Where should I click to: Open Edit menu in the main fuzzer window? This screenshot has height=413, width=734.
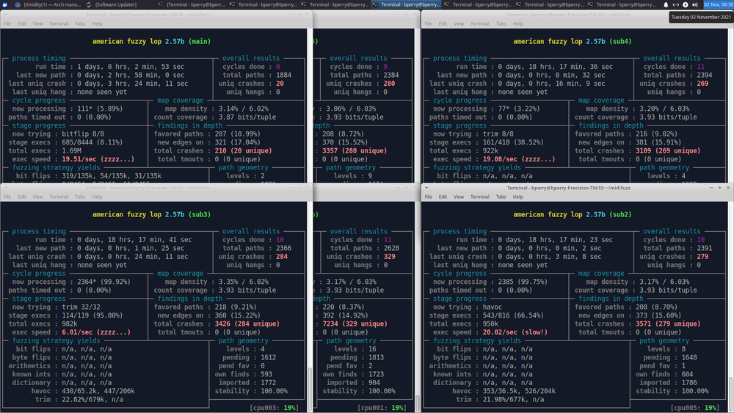[x=22, y=24]
